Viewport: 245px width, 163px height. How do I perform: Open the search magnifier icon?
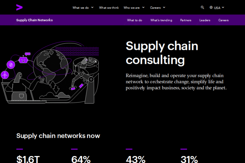click(202, 7)
